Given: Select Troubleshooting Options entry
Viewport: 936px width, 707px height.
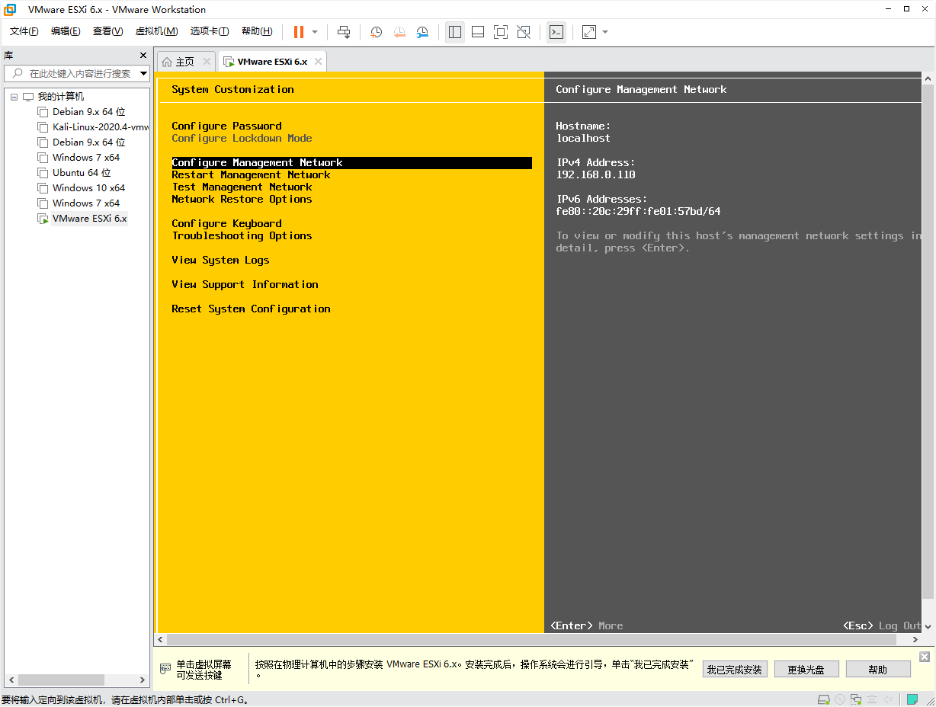Looking at the screenshot, I should click(242, 235).
